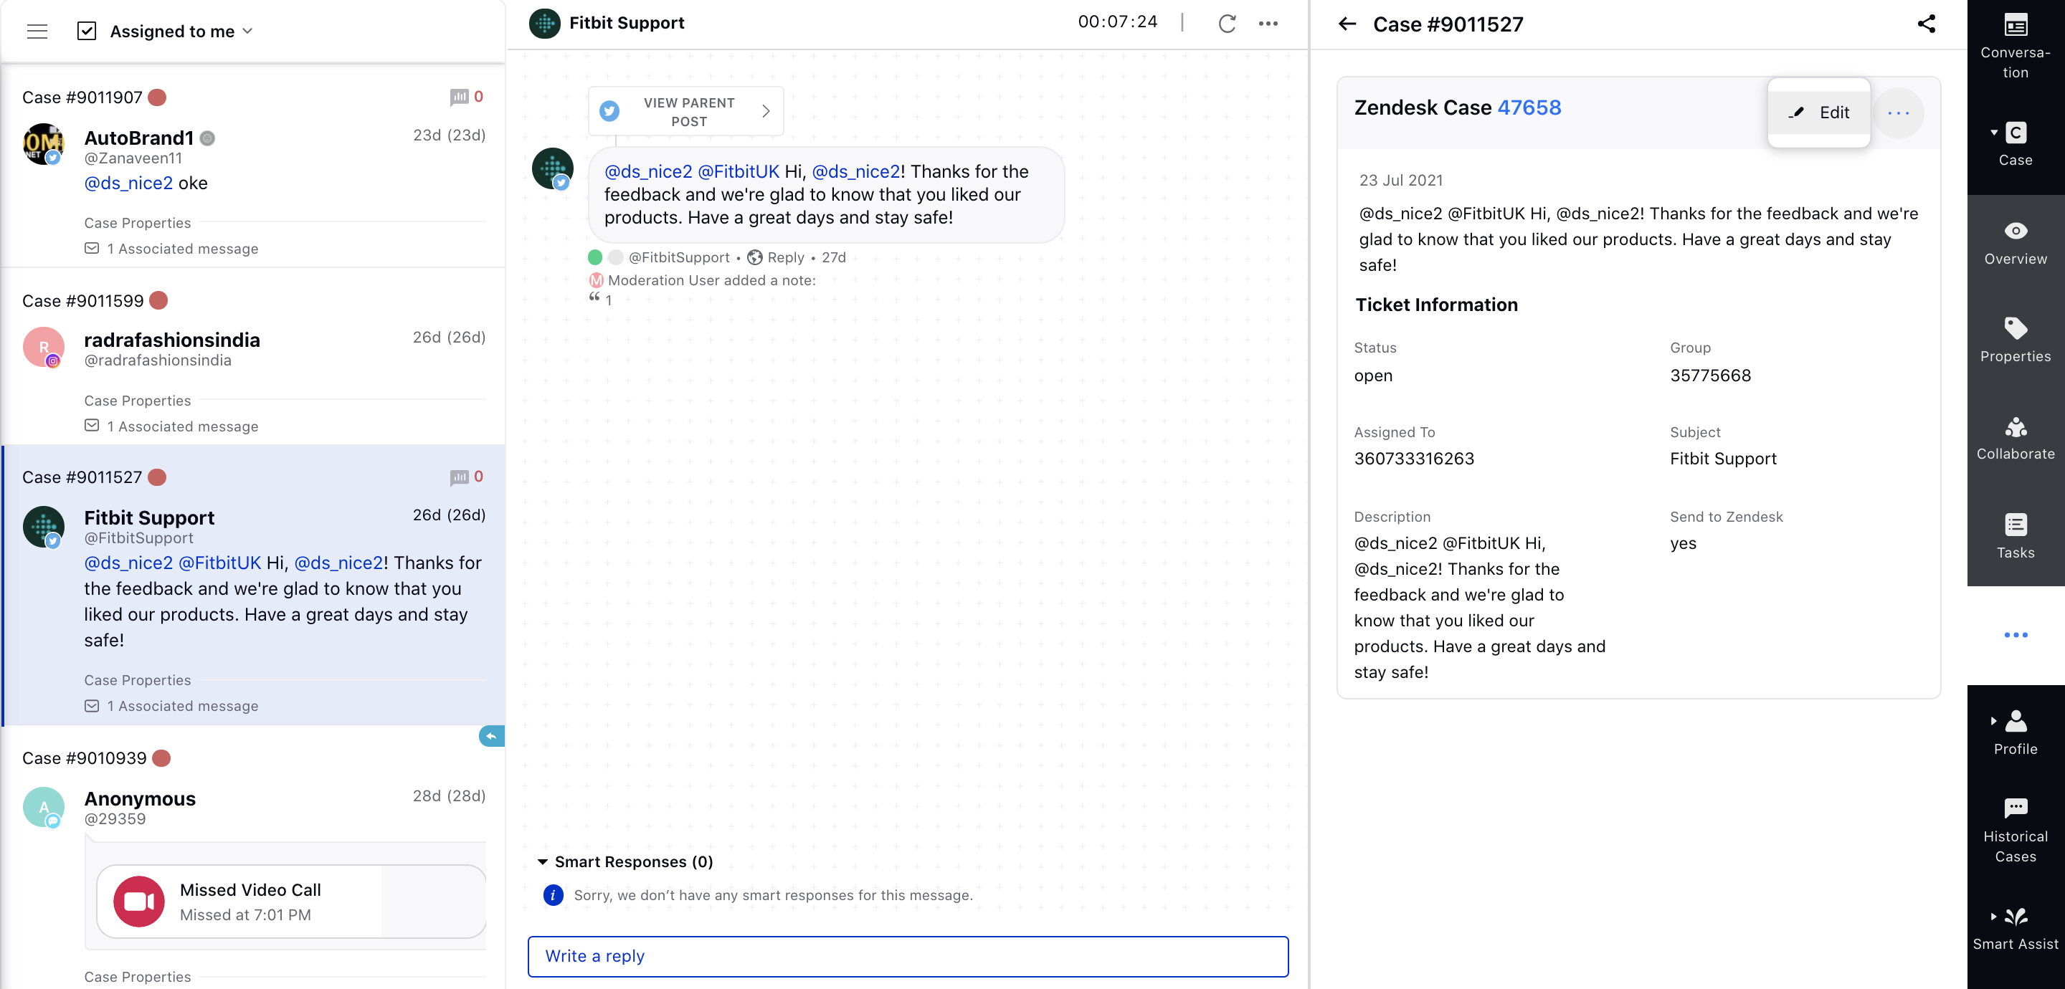2065x989 pixels.
Task: Open the Profile panel icon
Action: click(2016, 734)
